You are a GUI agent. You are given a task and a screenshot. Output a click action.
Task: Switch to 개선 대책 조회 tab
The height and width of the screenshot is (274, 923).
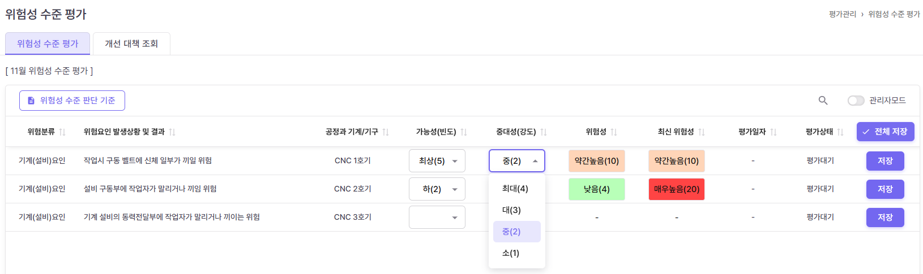(131, 44)
